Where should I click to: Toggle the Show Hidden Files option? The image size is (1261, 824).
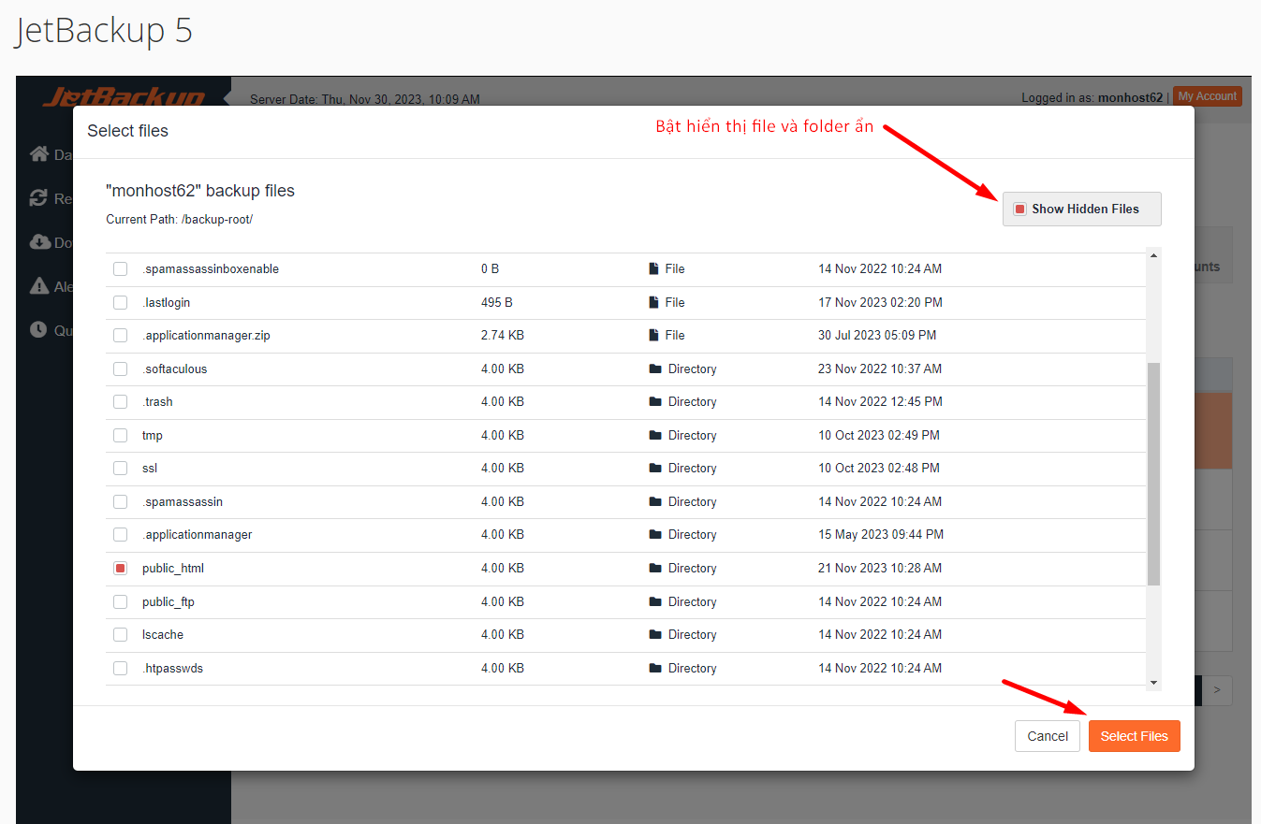click(x=1082, y=209)
